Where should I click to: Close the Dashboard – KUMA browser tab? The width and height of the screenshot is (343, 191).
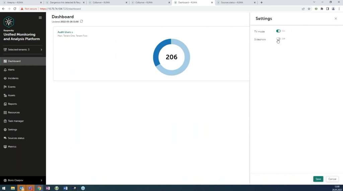click(x=212, y=2)
